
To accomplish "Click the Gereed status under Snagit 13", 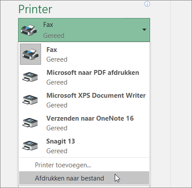I will point(57,151).
